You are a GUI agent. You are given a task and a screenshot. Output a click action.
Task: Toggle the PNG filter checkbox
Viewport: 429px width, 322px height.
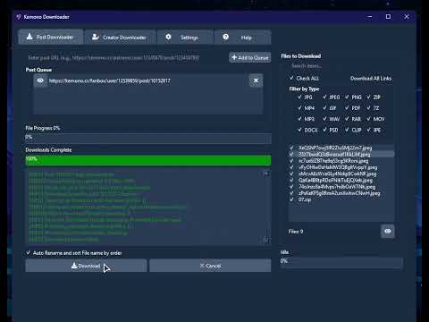(347, 97)
